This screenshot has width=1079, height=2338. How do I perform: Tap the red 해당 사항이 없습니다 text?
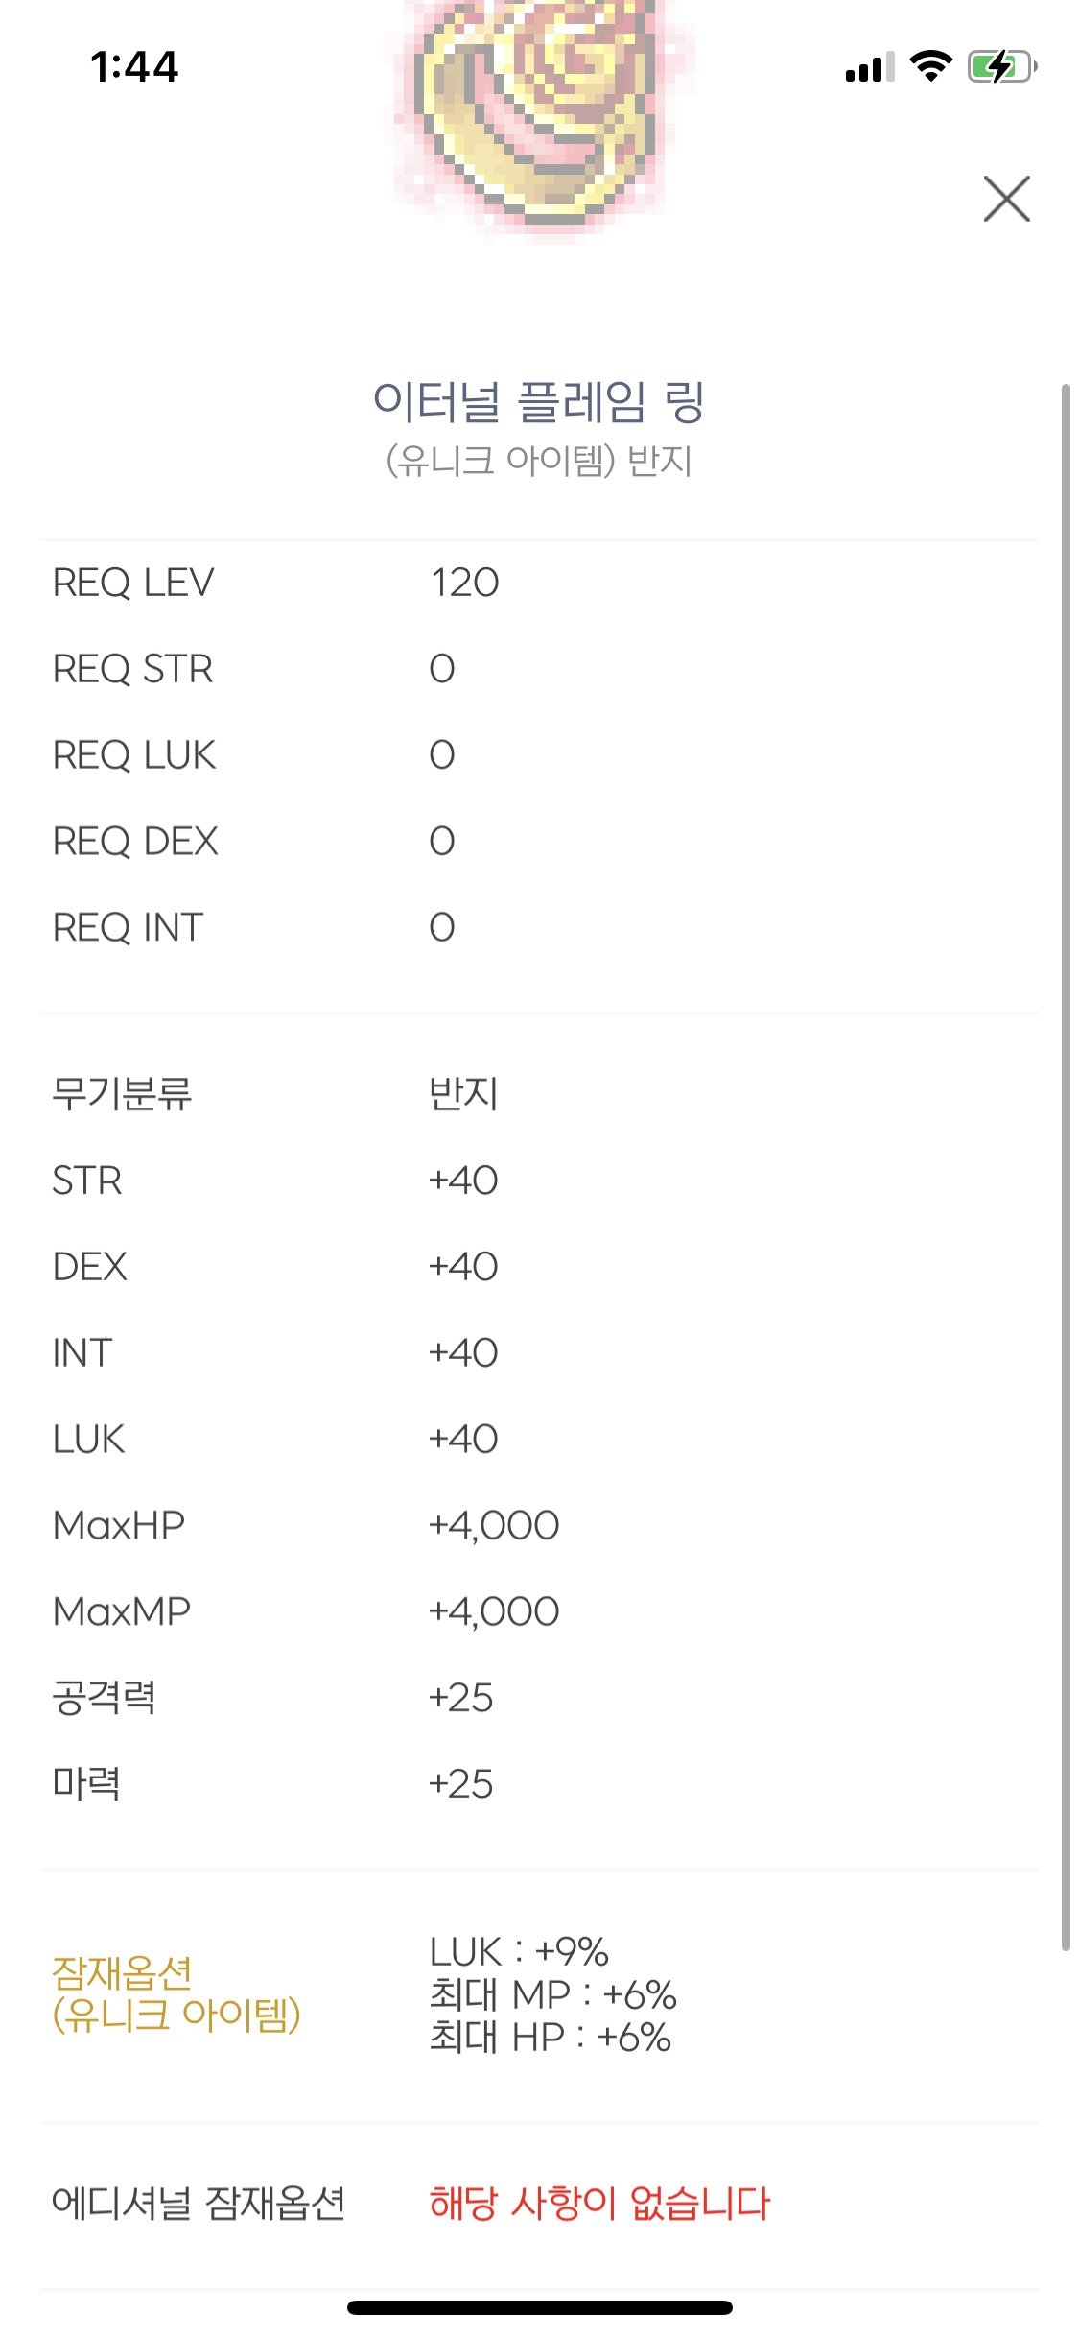(599, 2203)
